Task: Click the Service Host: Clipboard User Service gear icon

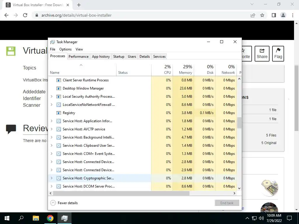Action: (x=58, y=146)
